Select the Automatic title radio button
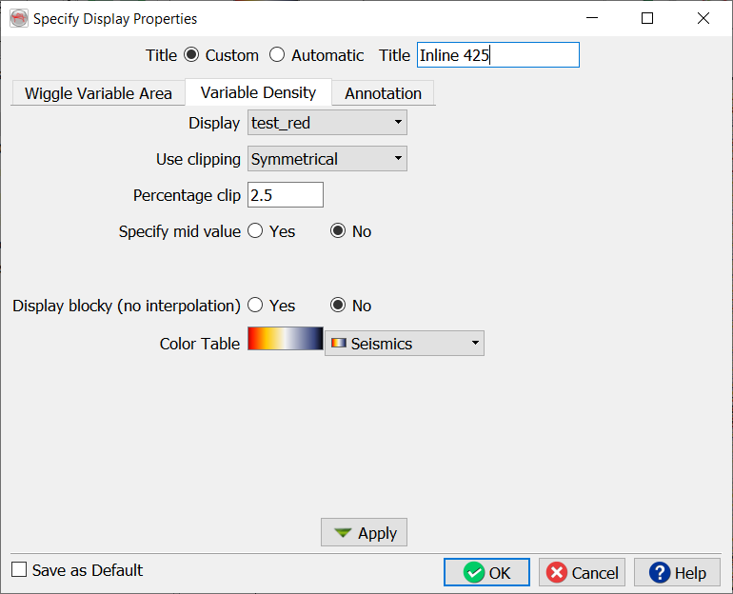 point(277,55)
